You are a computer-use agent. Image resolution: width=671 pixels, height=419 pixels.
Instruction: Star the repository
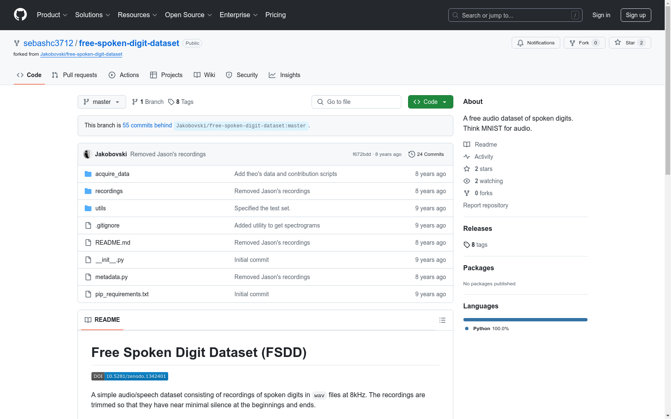(629, 43)
